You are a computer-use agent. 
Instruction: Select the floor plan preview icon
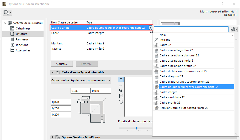point(121,85)
